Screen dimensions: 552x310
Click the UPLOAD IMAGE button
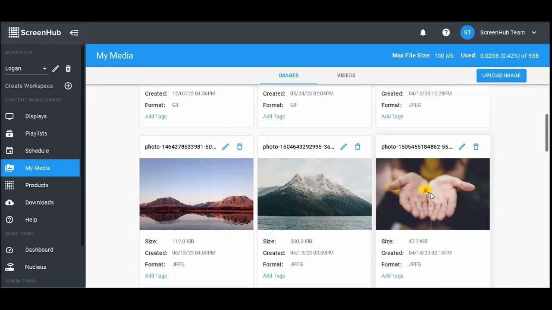click(x=501, y=75)
